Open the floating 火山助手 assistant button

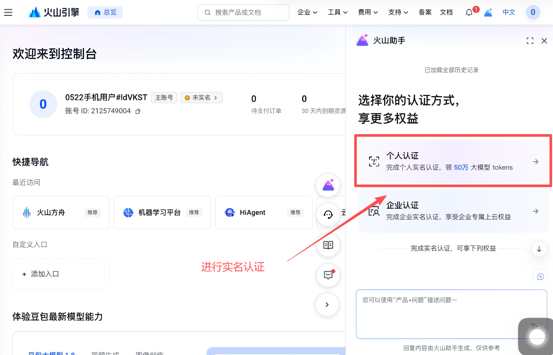328,185
